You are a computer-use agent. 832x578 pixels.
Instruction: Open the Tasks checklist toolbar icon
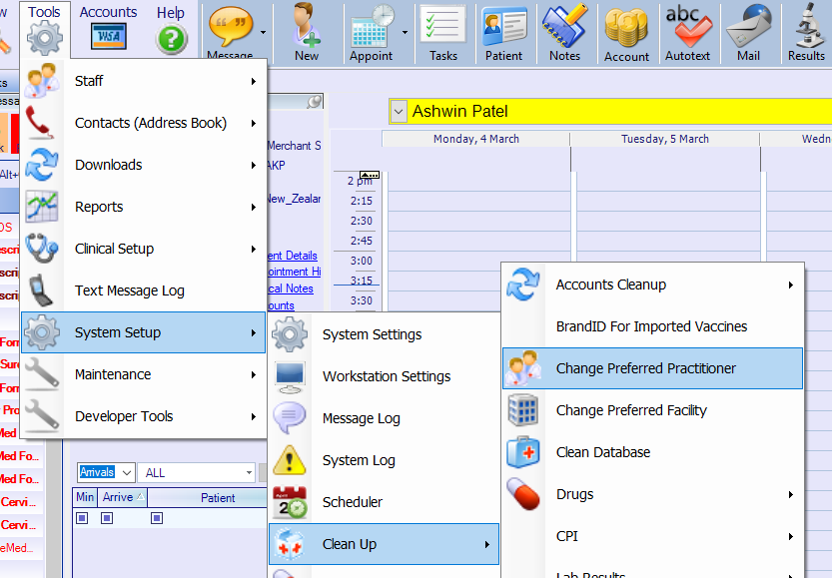(x=443, y=24)
